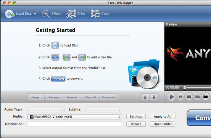Open the snapshot folder icon
The height and width of the screenshot is (138, 211).
(x=206, y=96)
